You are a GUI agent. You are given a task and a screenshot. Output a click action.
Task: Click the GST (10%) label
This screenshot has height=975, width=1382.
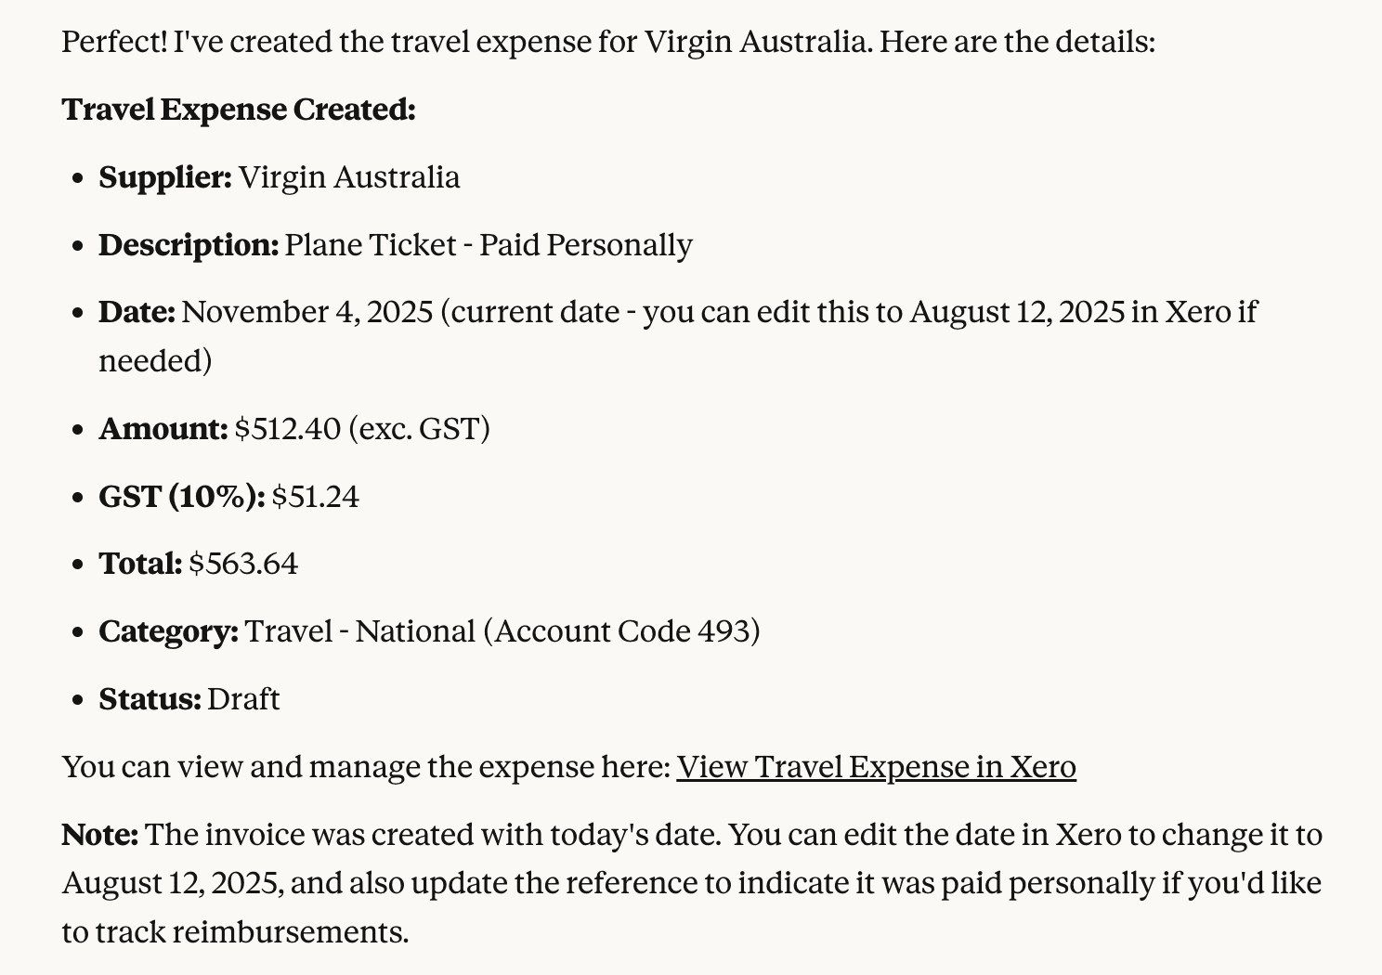tap(182, 497)
